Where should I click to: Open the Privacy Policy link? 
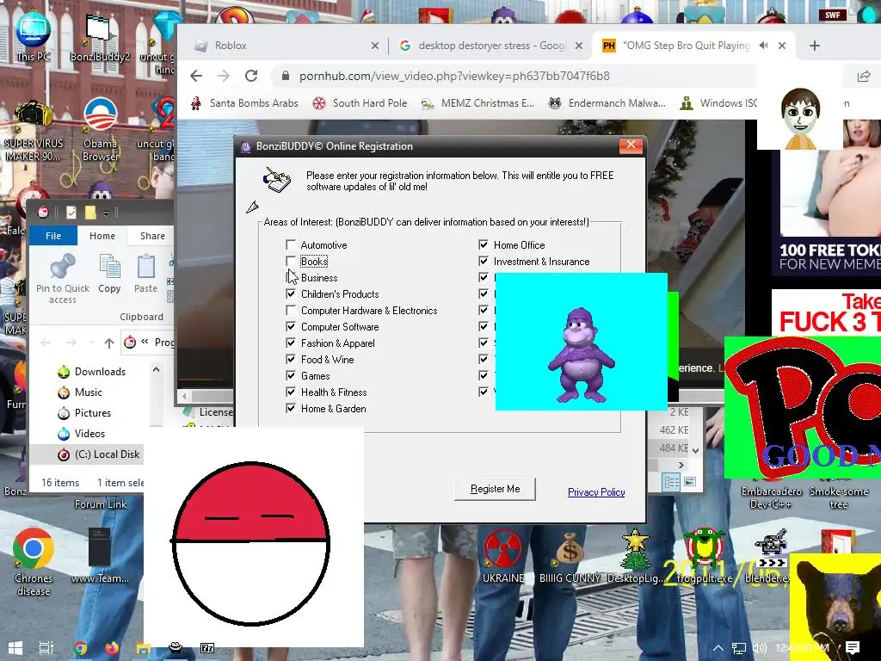[x=596, y=491]
